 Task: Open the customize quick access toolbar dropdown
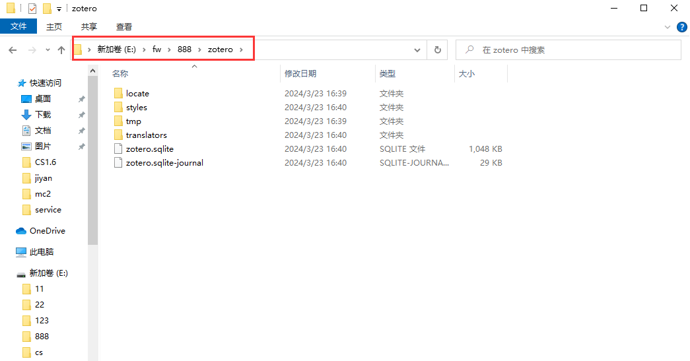pos(59,9)
